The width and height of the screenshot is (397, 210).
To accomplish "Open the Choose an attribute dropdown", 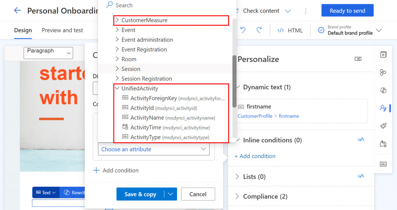I will [154, 149].
